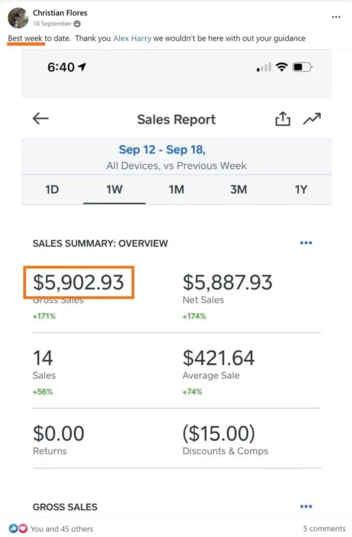This screenshot has width=352, height=537.
Task: Click the post audience privacy icon
Action: 77,24
